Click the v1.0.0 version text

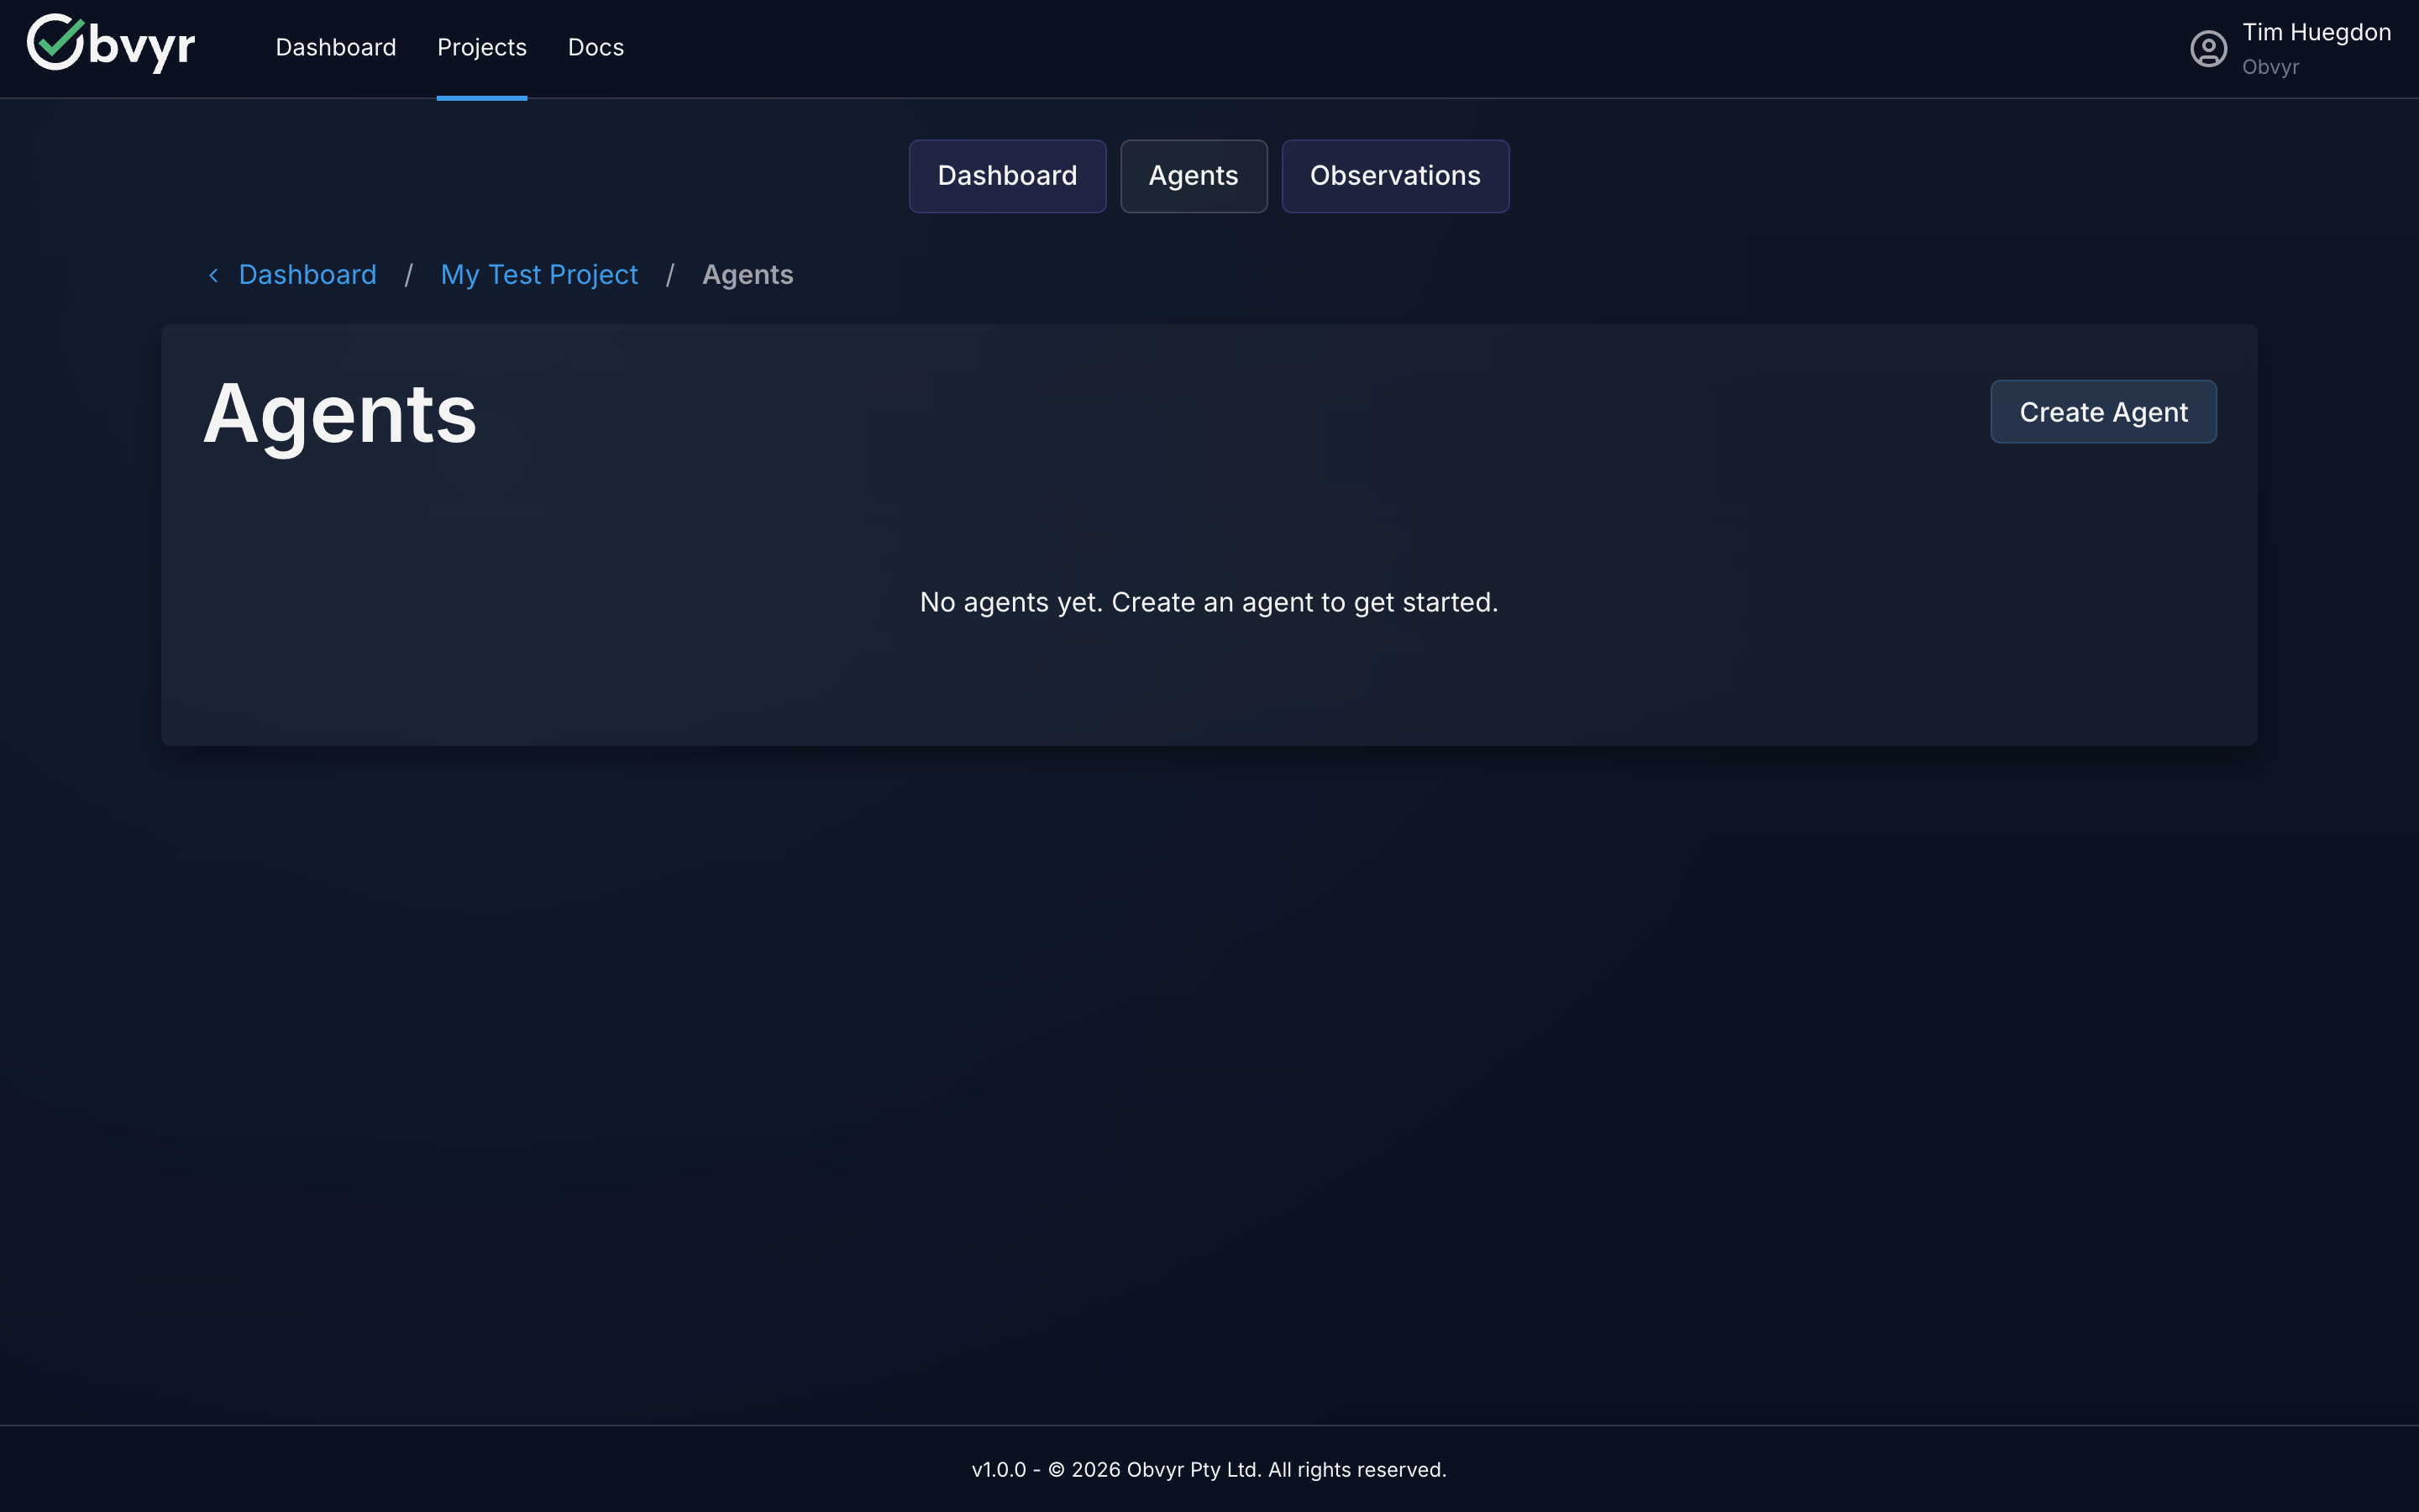(x=999, y=1469)
